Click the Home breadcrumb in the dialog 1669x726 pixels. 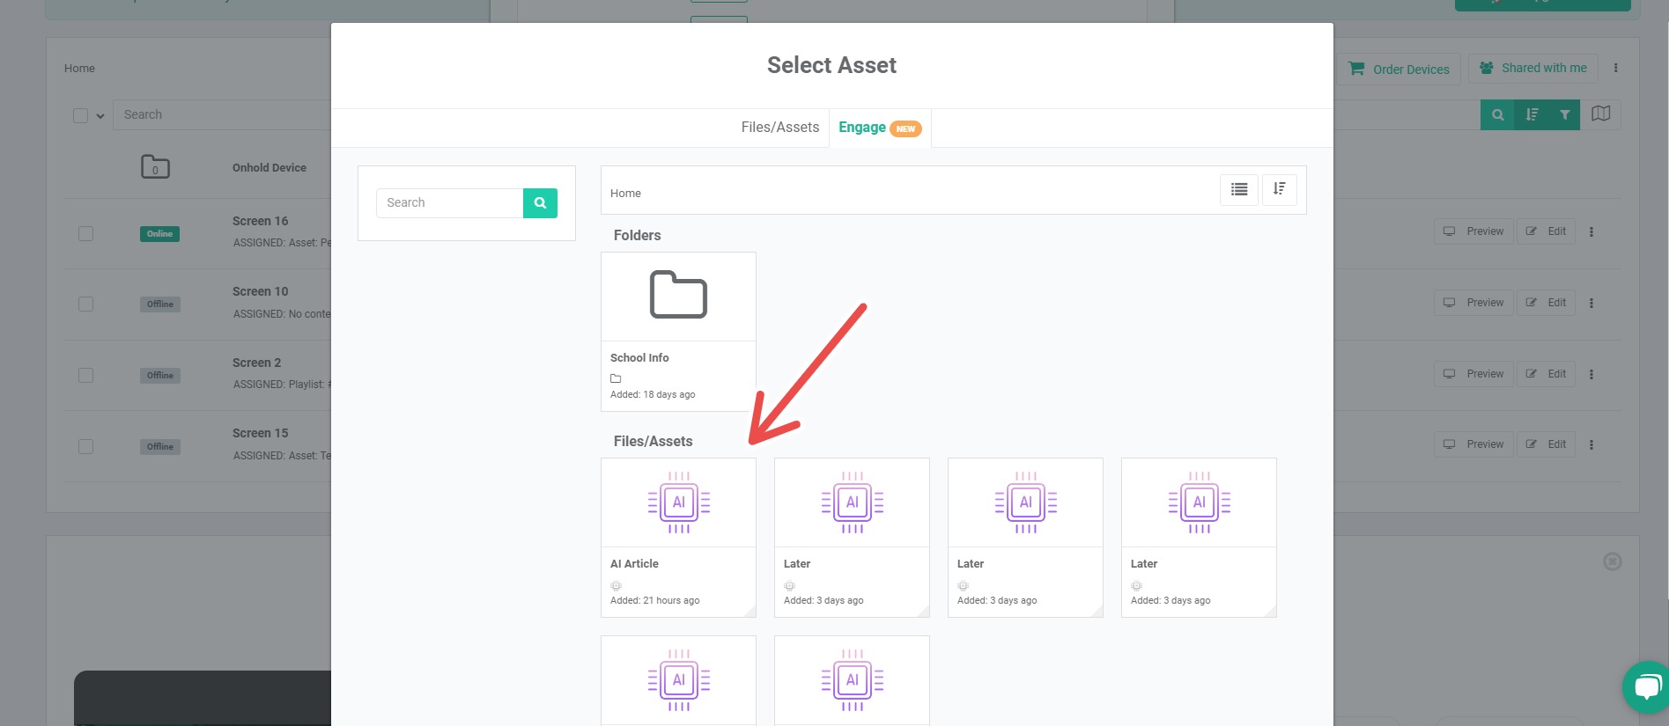coord(625,194)
